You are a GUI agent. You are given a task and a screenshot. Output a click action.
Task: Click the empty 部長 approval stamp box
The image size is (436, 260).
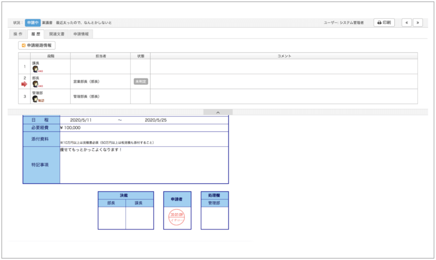tap(112, 218)
